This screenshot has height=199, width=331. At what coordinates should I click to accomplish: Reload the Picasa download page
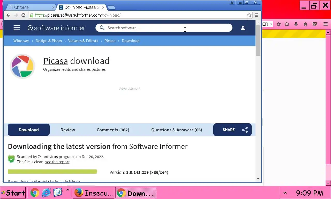coord(23,15)
